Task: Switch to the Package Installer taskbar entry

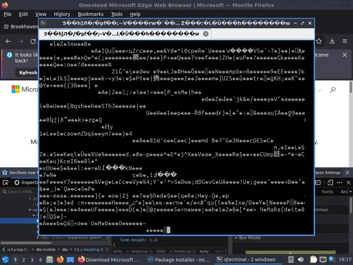Action: point(179,259)
